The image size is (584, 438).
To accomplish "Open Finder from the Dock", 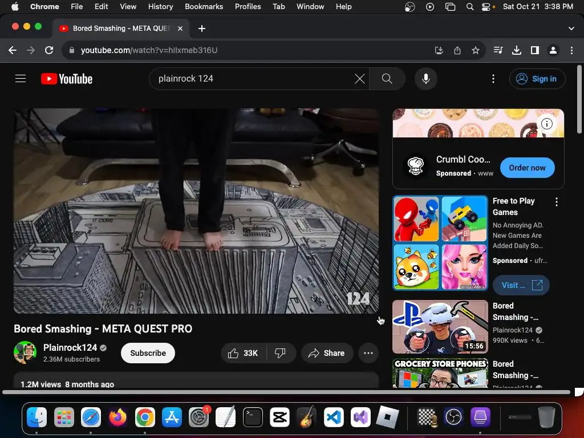I will click(37, 417).
